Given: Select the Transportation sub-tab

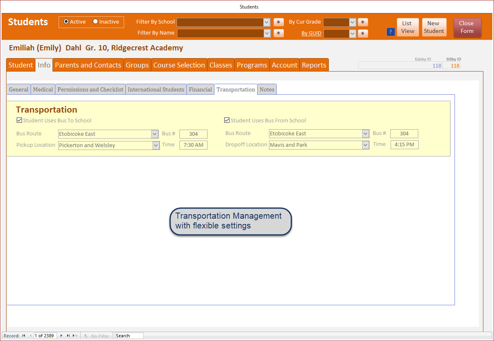Looking at the screenshot, I should point(236,89).
